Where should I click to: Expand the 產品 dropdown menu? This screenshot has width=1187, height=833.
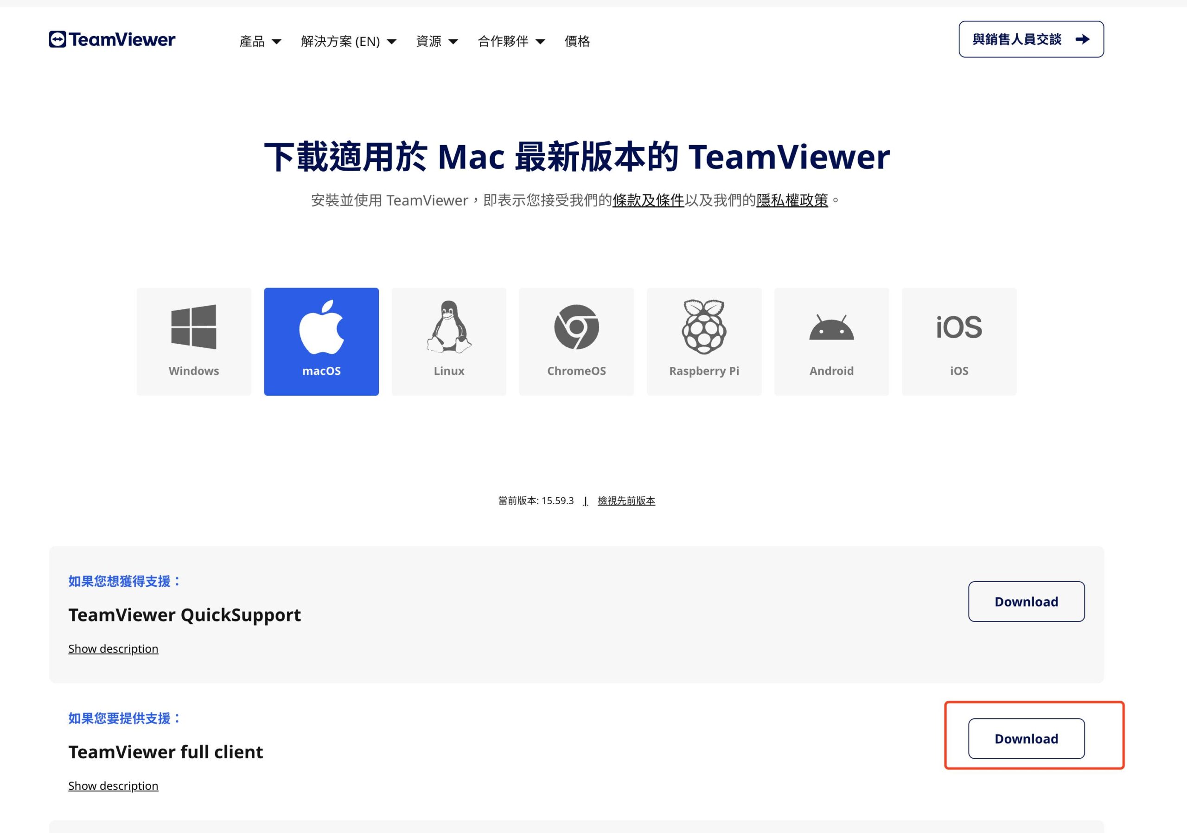tap(261, 41)
